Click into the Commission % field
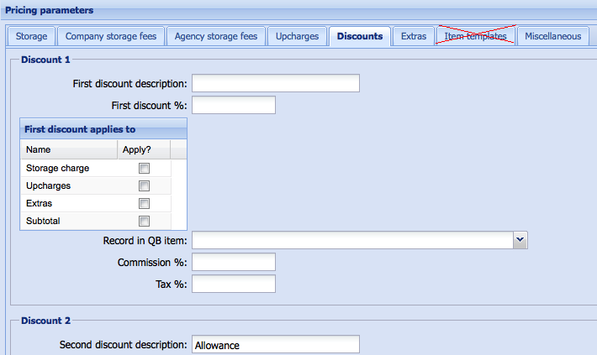The width and height of the screenshot is (597, 355). click(x=234, y=263)
